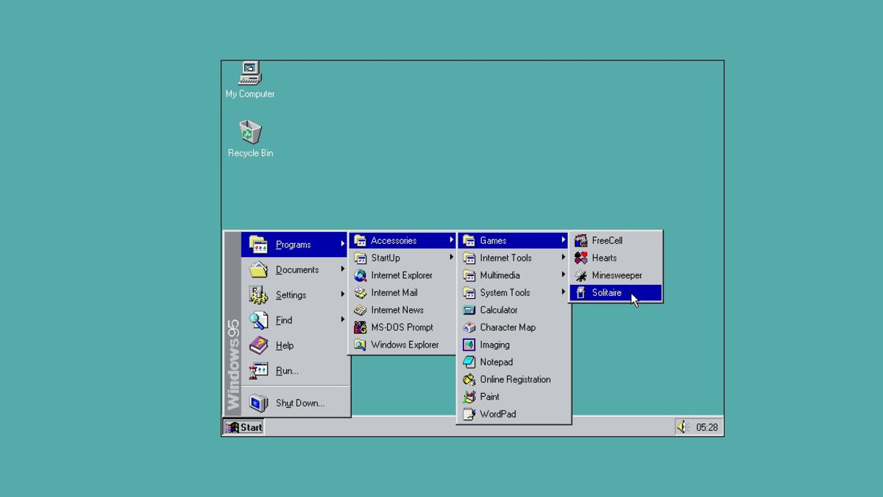This screenshot has width=883, height=497.
Task: Expand the System Tools submenu arrow
Action: coord(563,292)
